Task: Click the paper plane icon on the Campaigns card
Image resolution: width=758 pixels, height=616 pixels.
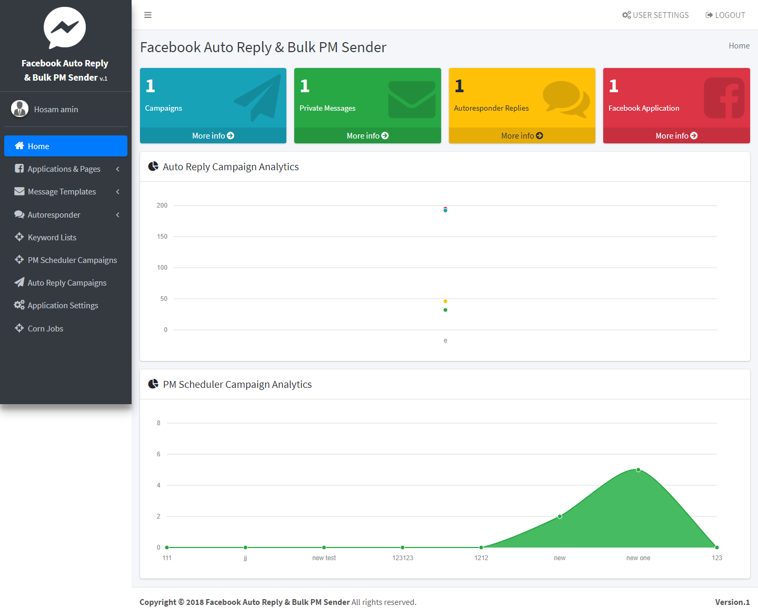Action: [258, 97]
